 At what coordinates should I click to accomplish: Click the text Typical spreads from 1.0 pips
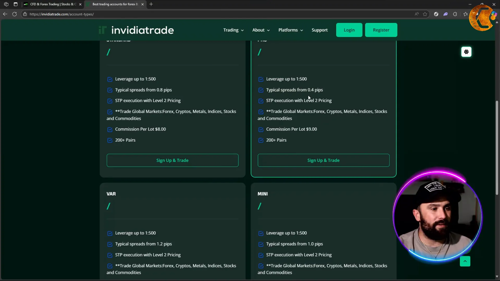(294, 244)
